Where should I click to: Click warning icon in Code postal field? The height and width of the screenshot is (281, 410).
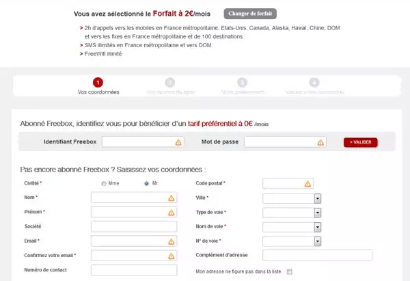(307, 183)
